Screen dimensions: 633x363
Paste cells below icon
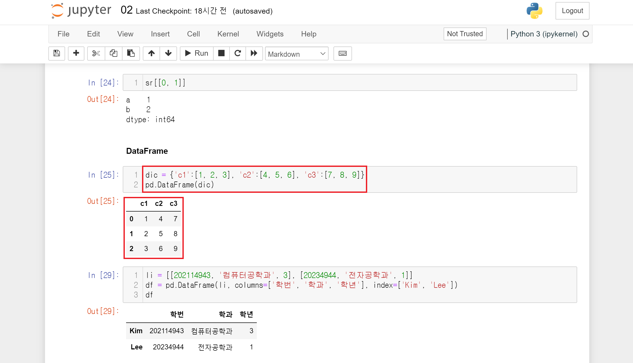point(131,53)
